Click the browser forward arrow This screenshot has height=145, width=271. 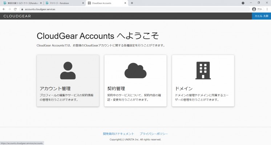point(9,9)
